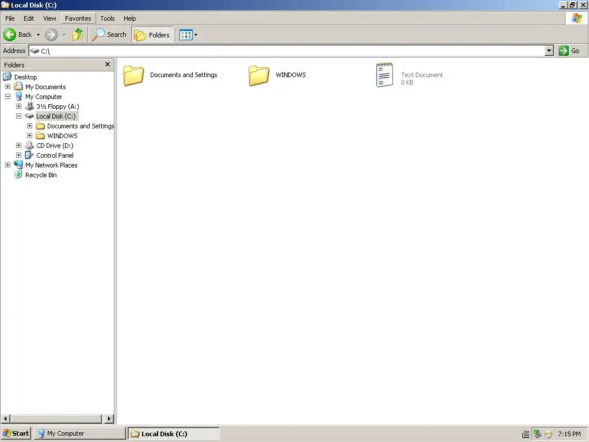This screenshot has width=589, height=442.
Task: Open the Views dropdown arrow
Action: (x=196, y=35)
